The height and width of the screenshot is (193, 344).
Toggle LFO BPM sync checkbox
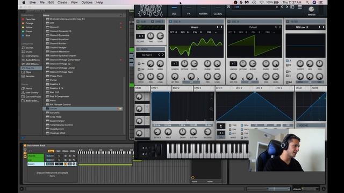click(242, 125)
